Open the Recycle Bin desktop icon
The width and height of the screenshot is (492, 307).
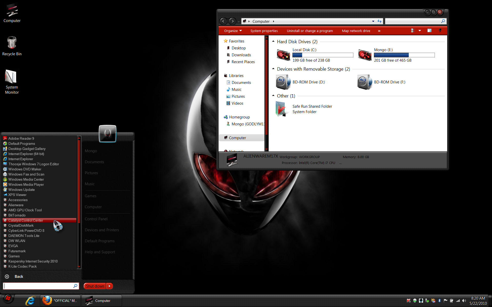[x=12, y=46]
